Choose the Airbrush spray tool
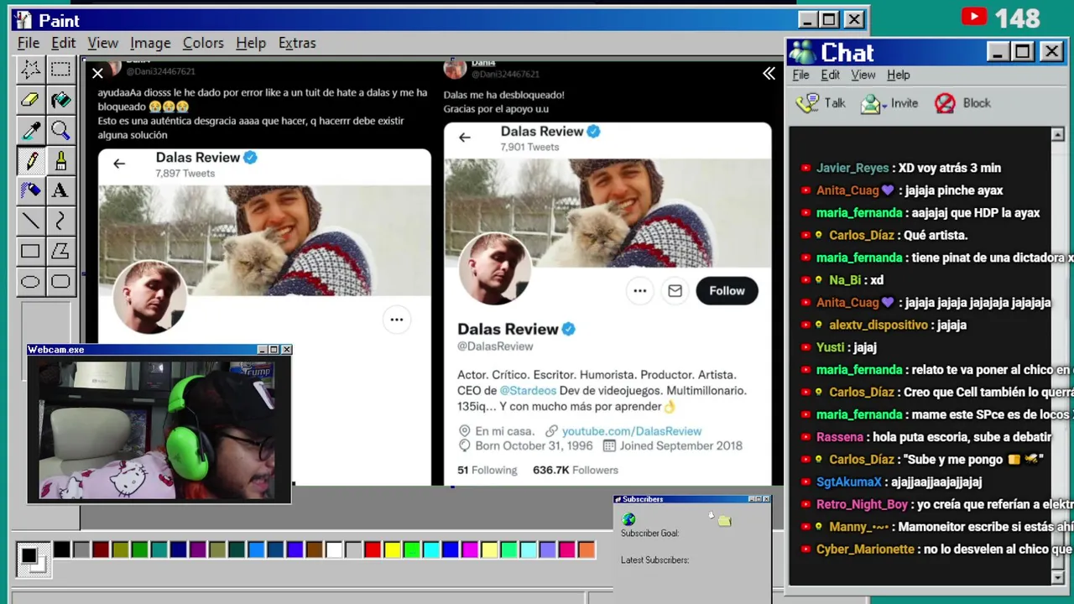The height and width of the screenshot is (604, 1074). (30, 190)
